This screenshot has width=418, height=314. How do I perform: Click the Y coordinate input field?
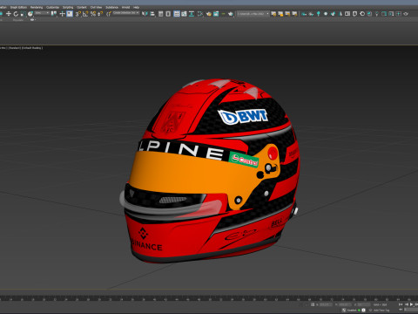click(x=345, y=304)
